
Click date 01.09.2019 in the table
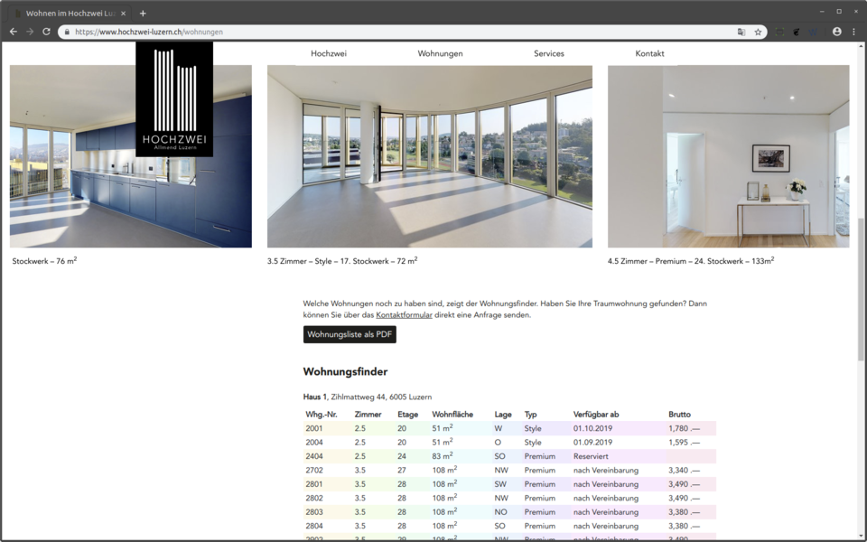(592, 443)
